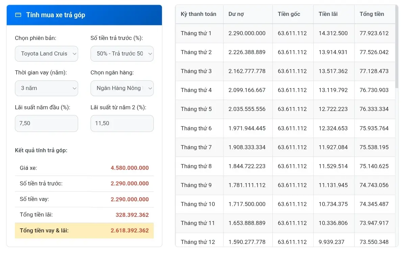Expand the Chọn ngân hàng dropdown
The width and height of the screenshot is (411, 272).
(122, 88)
